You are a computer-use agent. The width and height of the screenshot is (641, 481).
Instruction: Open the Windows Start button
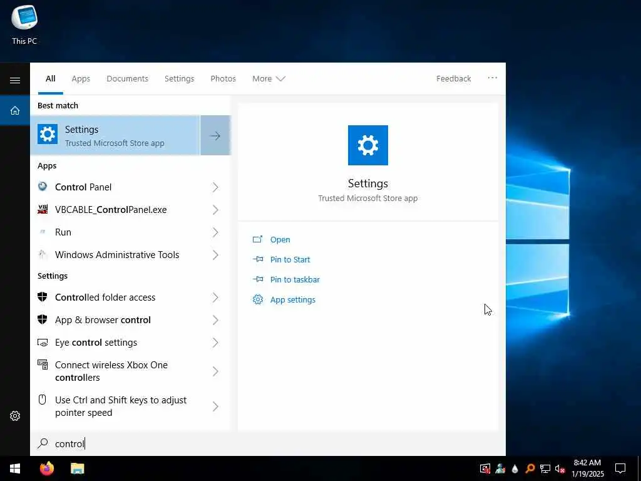click(x=15, y=468)
